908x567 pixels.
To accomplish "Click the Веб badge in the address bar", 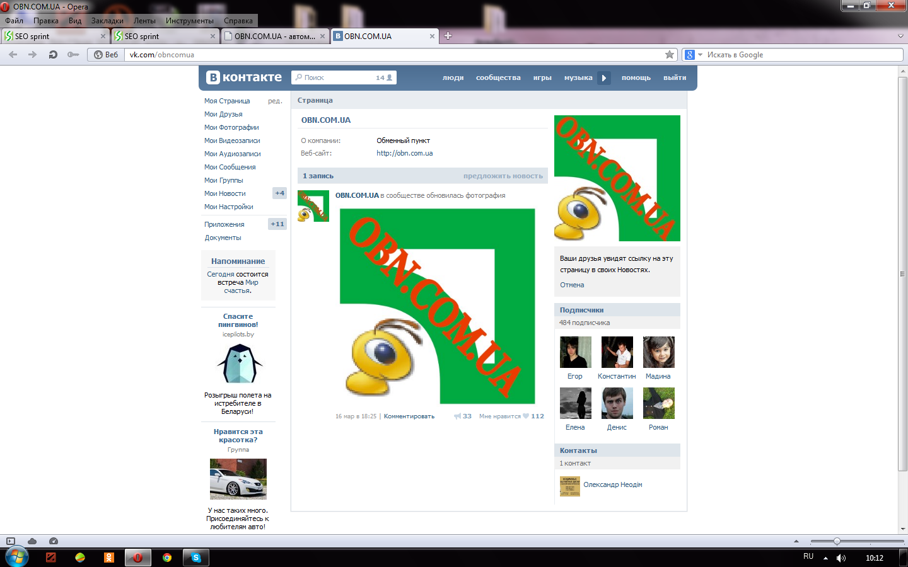I will coord(106,55).
